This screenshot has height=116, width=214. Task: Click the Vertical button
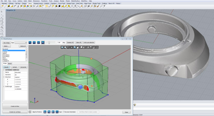click(x=15, y=67)
